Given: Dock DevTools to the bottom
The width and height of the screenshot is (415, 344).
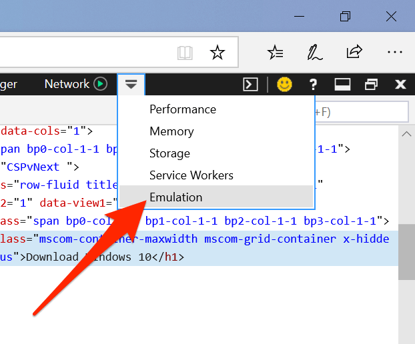Looking at the screenshot, I should point(342,84).
